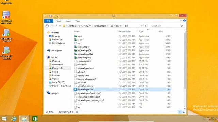Select the sql application icon
The height and width of the screenshot is (122, 218).
pos(75,43)
